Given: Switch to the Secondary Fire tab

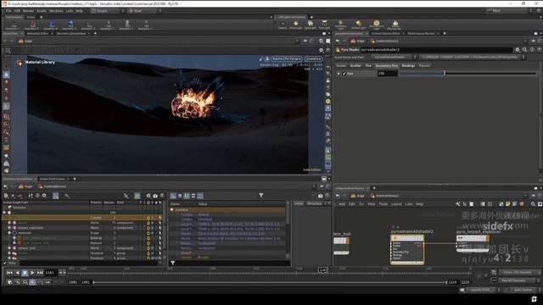Looking at the screenshot, I should [x=387, y=66].
